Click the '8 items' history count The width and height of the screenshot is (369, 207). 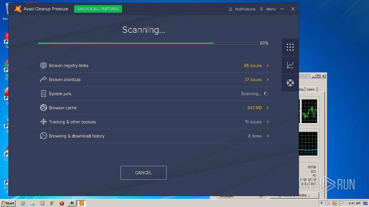[x=255, y=136]
